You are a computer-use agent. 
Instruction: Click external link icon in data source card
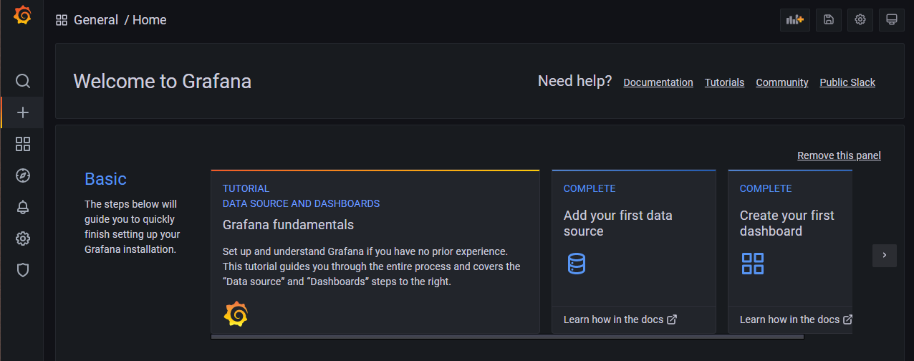click(672, 319)
